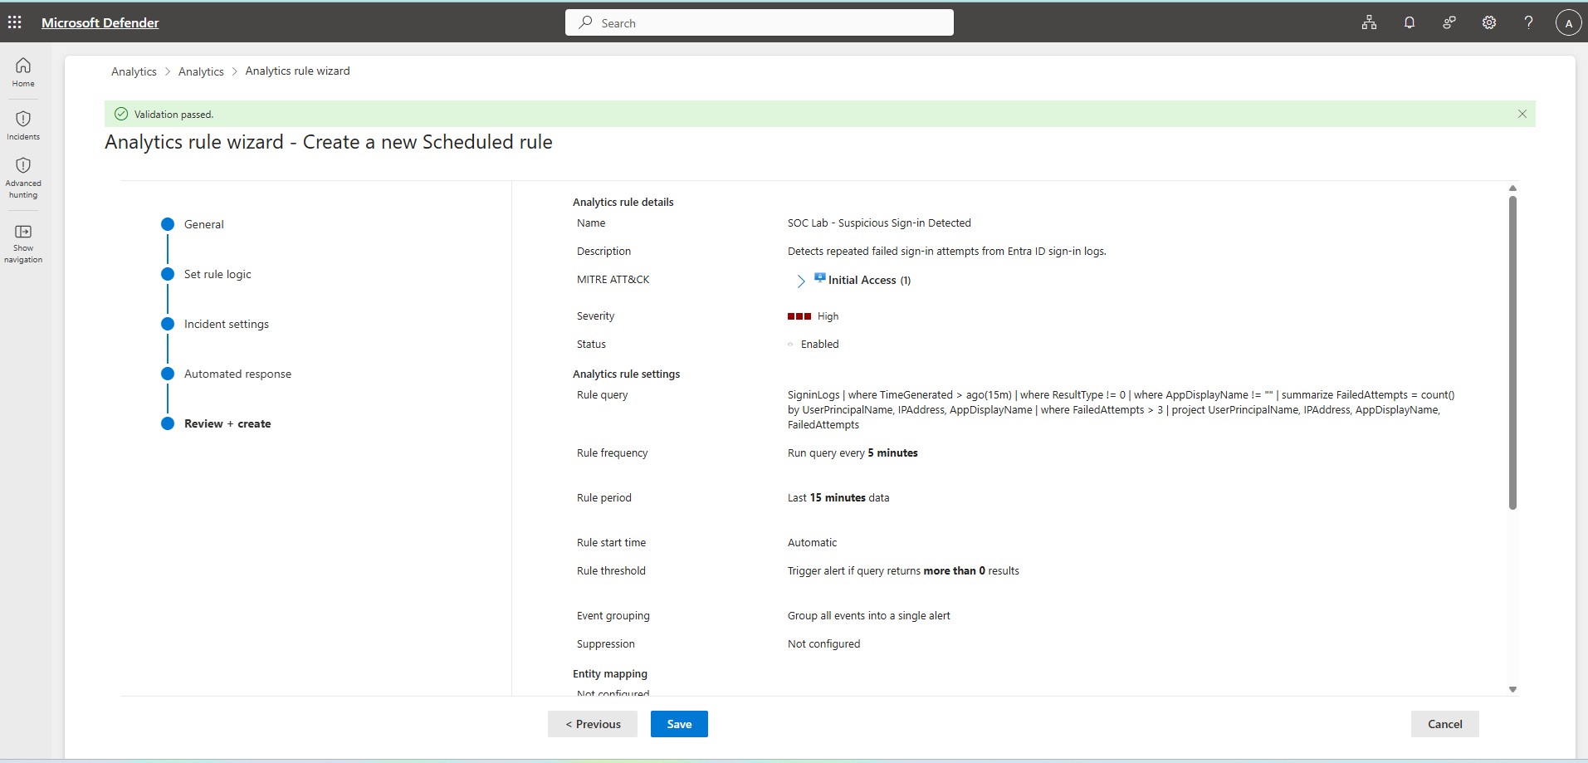
Task: Click the Cancel button
Action: coord(1444,724)
